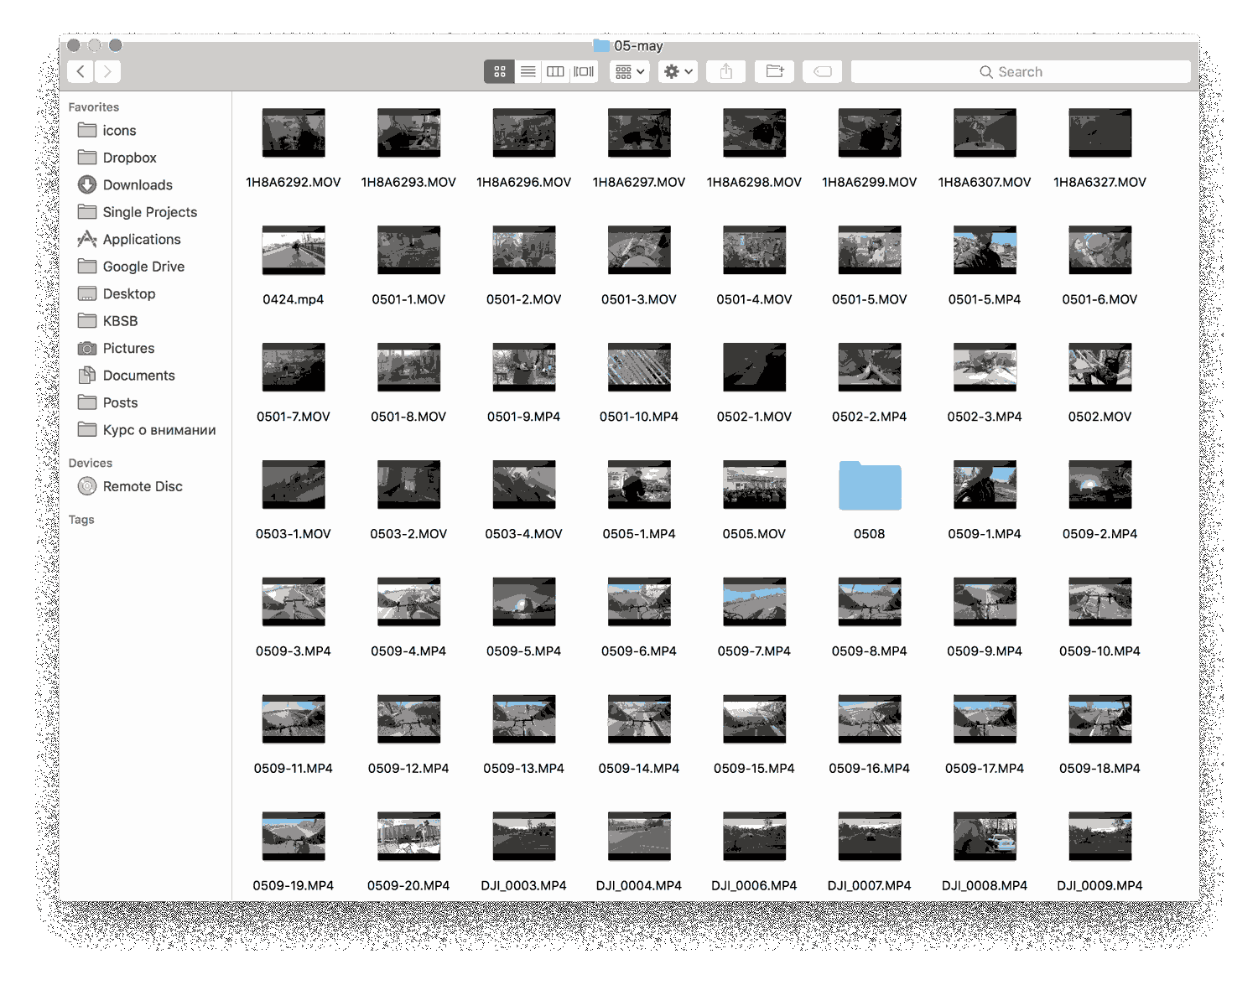The width and height of the screenshot is (1258, 985).
Task: Select 0509-13.MP4 video thumbnail
Action: click(524, 719)
